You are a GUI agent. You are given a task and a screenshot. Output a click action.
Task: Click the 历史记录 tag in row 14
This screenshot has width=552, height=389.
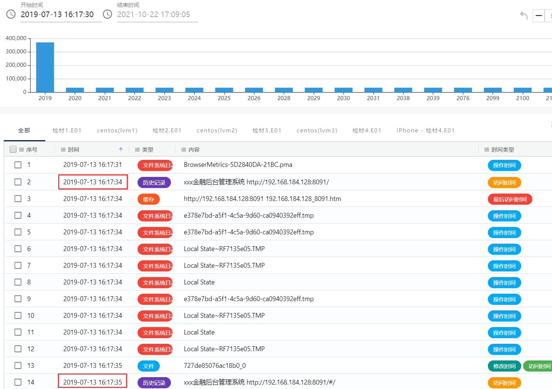point(154,383)
